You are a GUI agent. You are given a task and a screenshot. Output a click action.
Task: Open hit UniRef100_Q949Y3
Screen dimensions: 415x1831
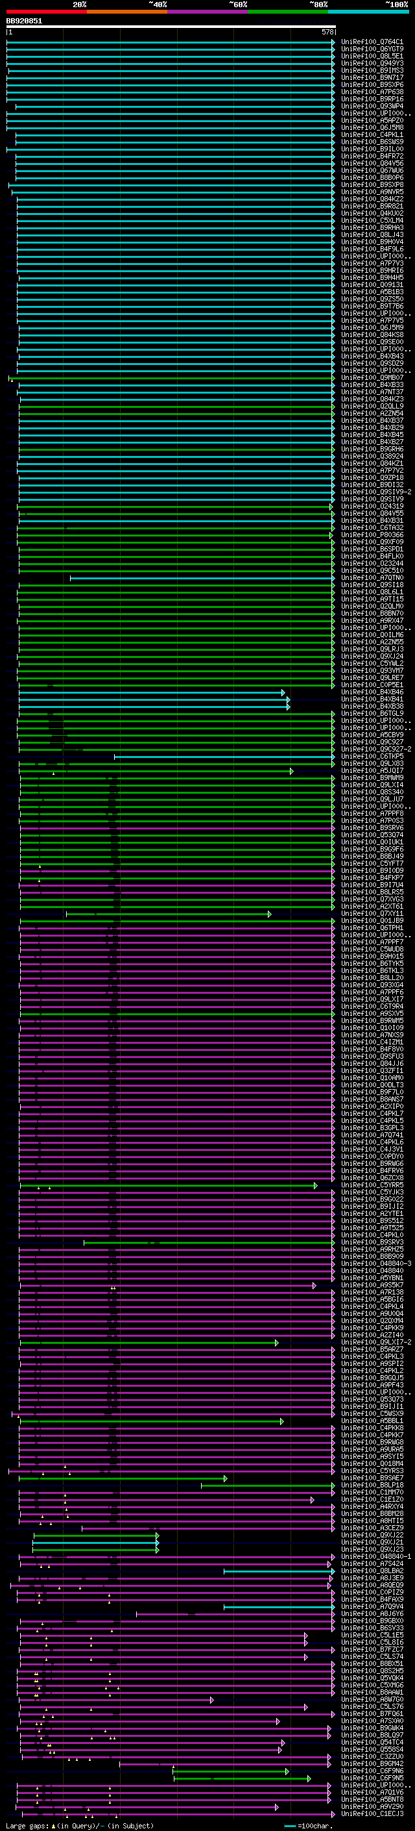click(x=372, y=63)
